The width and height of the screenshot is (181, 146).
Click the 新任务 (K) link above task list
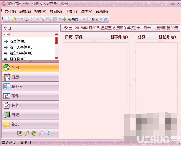(x=167, y=37)
